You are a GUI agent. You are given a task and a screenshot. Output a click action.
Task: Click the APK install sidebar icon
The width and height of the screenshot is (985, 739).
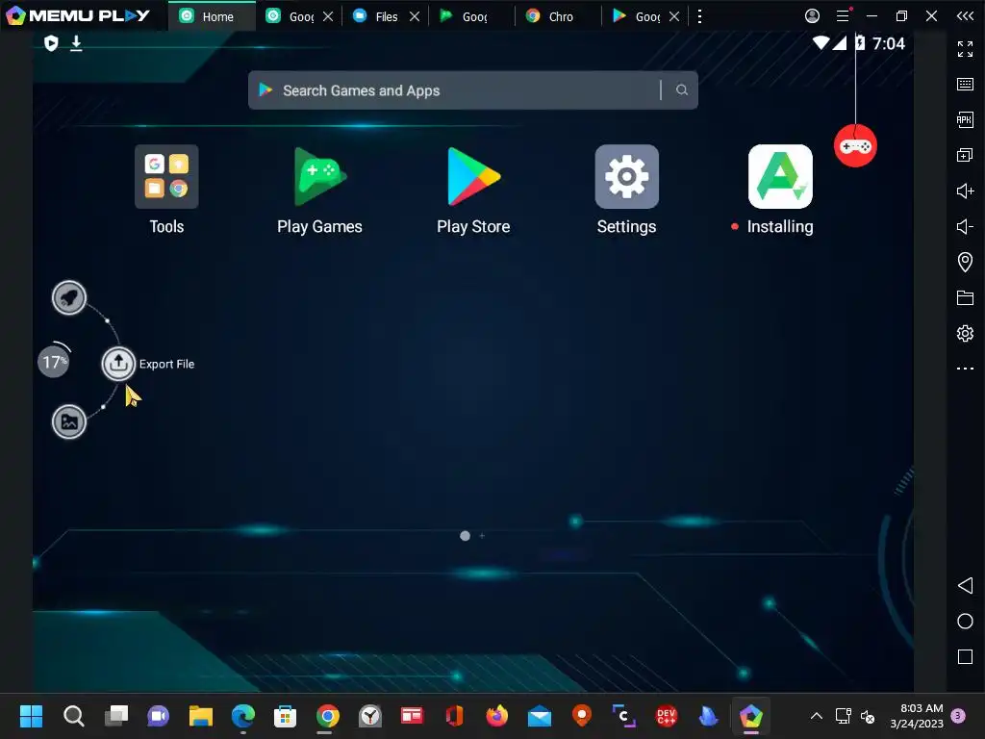[965, 119]
